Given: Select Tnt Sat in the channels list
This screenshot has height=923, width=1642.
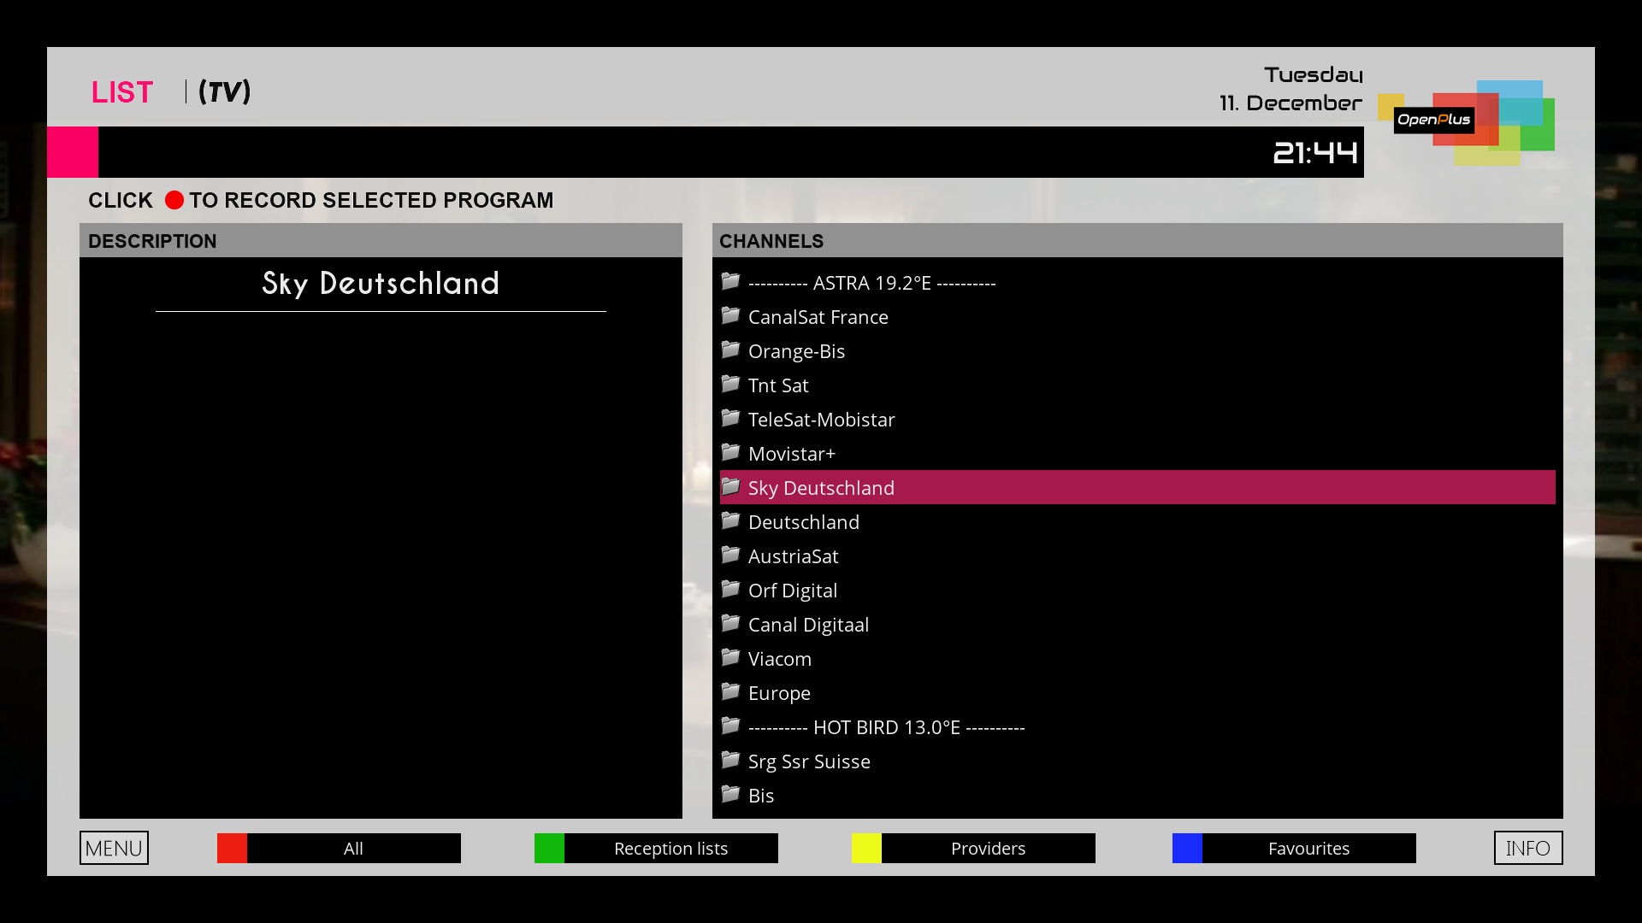Looking at the screenshot, I should point(1137,385).
